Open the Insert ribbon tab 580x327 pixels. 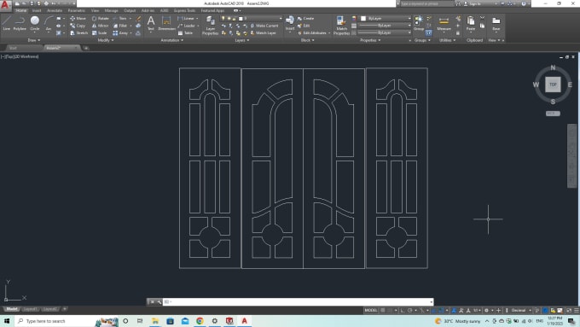[x=37, y=10]
